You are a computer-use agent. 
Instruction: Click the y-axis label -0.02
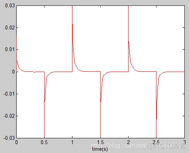(x=9, y=116)
